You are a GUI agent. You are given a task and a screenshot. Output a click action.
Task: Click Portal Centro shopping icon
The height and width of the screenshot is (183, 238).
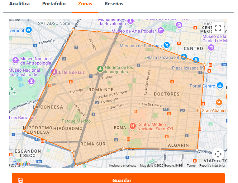pos(220,85)
